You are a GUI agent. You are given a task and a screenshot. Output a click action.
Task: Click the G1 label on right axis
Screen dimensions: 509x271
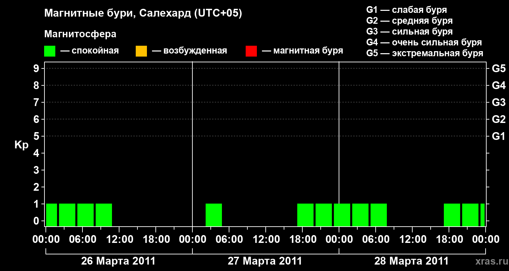[x=498, y=136]
